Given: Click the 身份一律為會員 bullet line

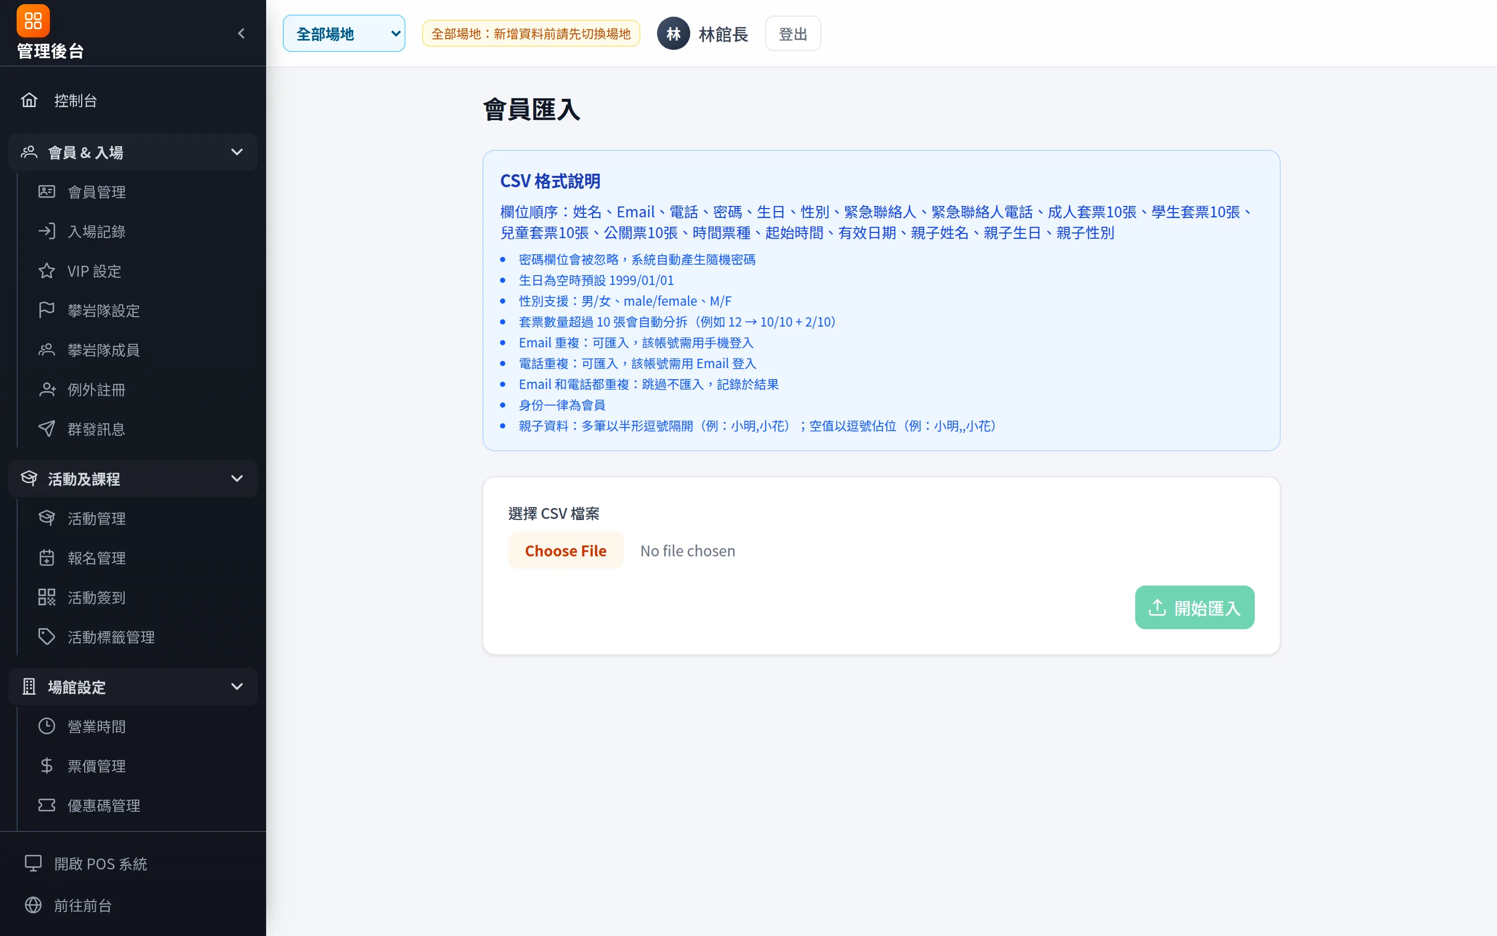Looking at the screenshot, I should click(x=562, y=405).
